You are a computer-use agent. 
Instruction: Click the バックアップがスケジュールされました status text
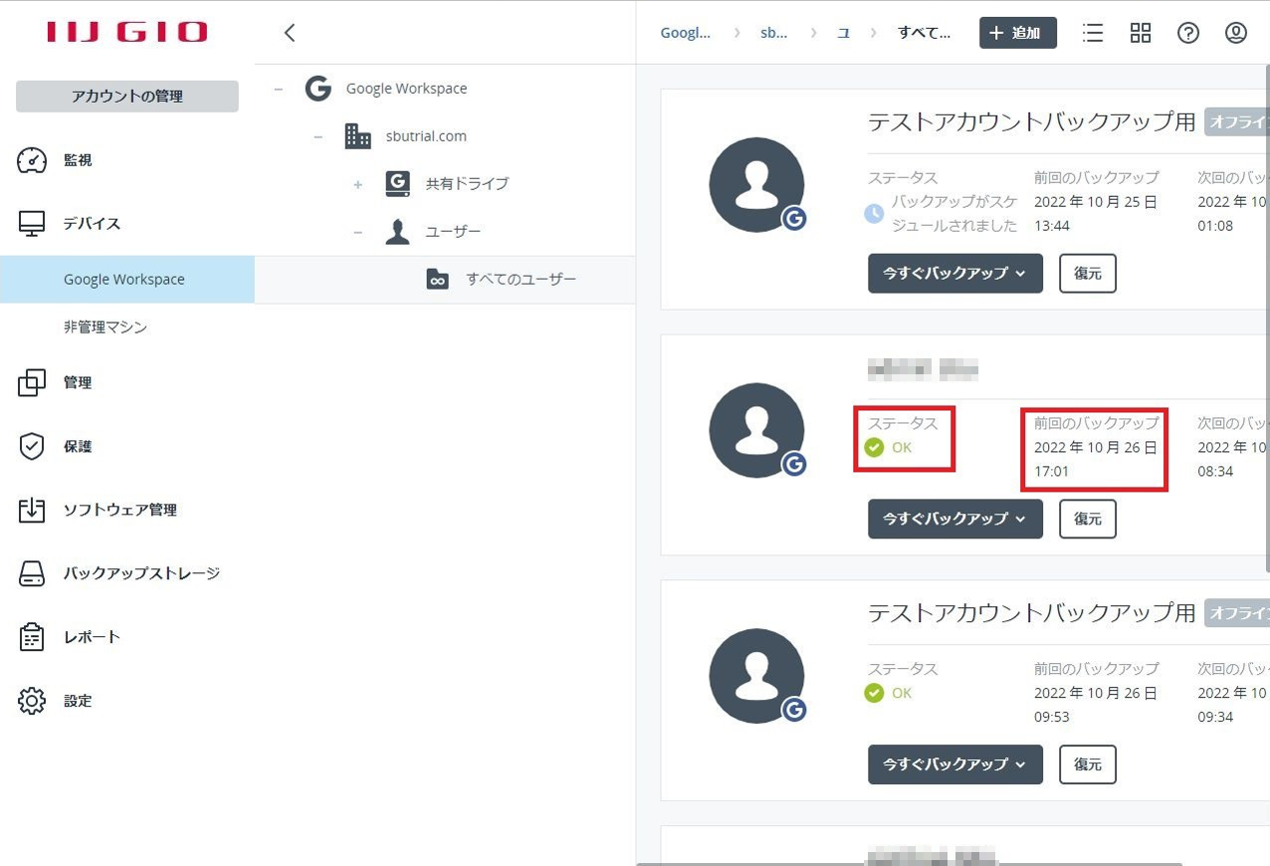(954, 213)
